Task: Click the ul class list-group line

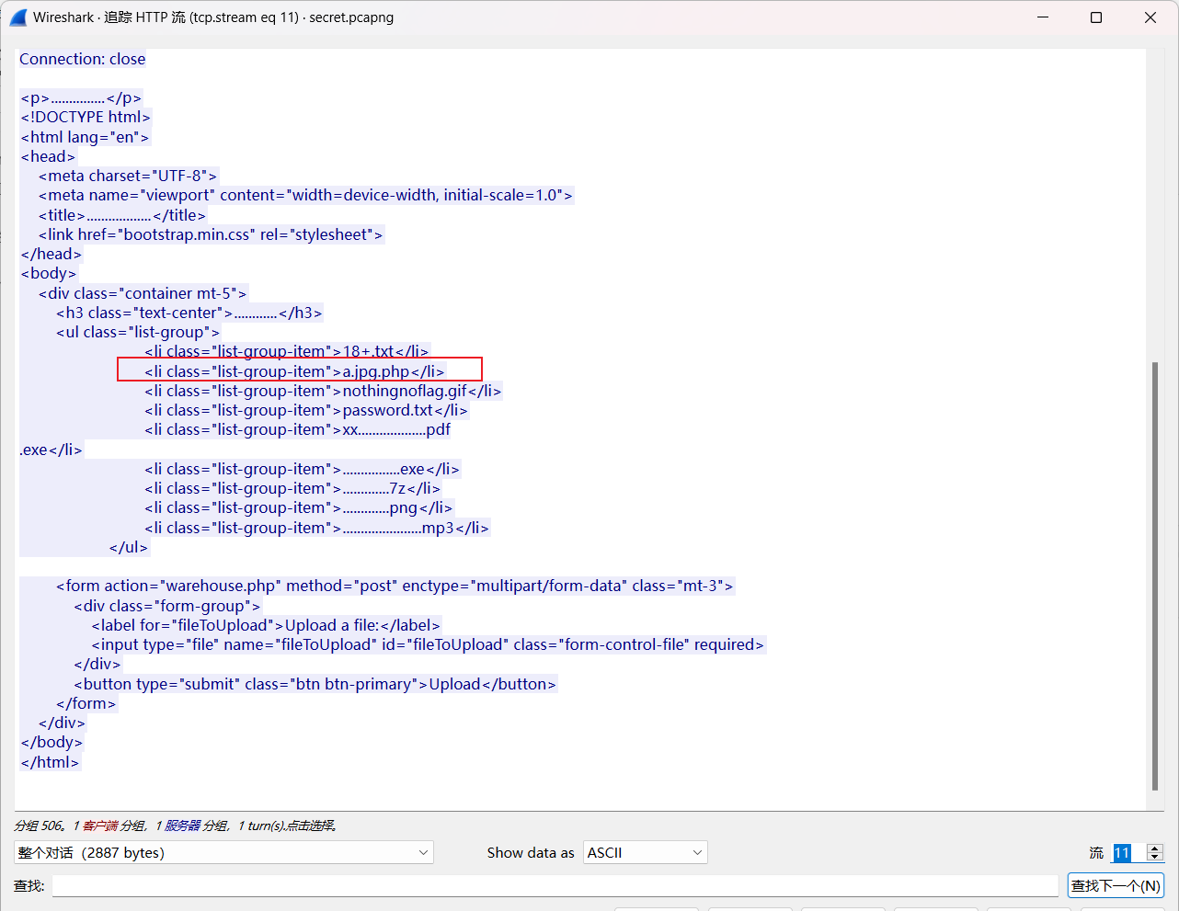Action: (138, 332)
